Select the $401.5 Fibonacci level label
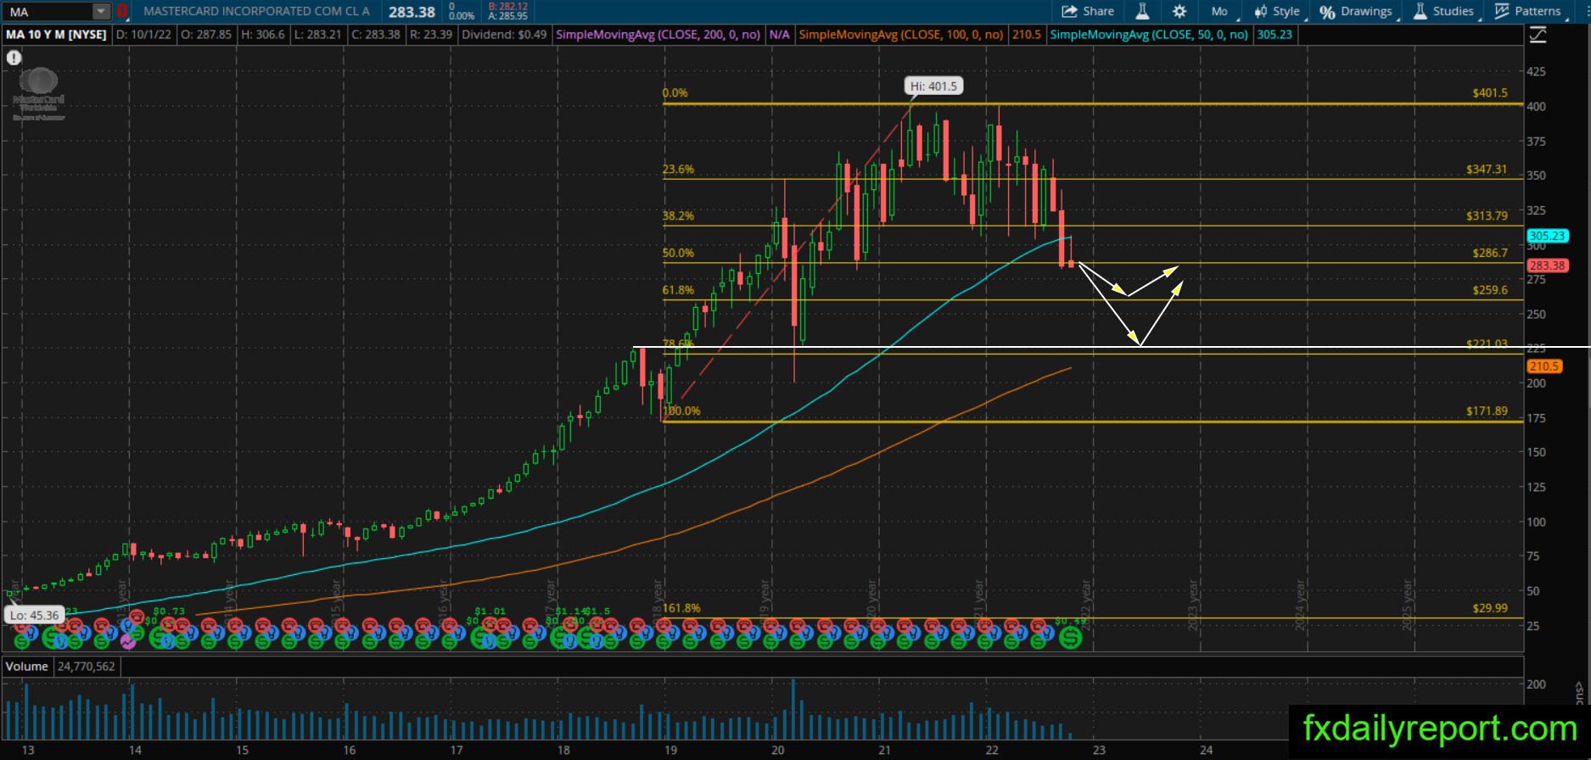This screenshot has width=1591, height=760. [x=1490, y=92]
